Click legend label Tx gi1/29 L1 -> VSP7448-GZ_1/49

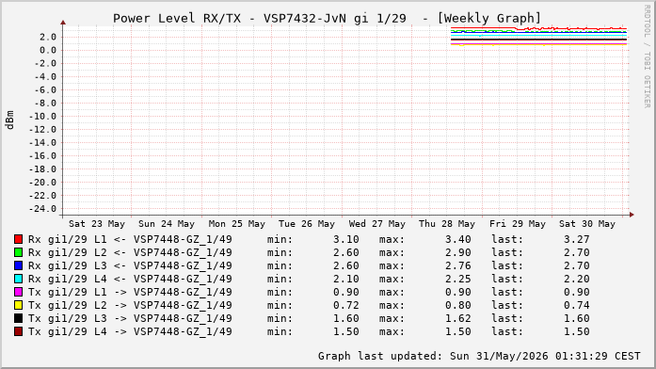coord(130,292)
